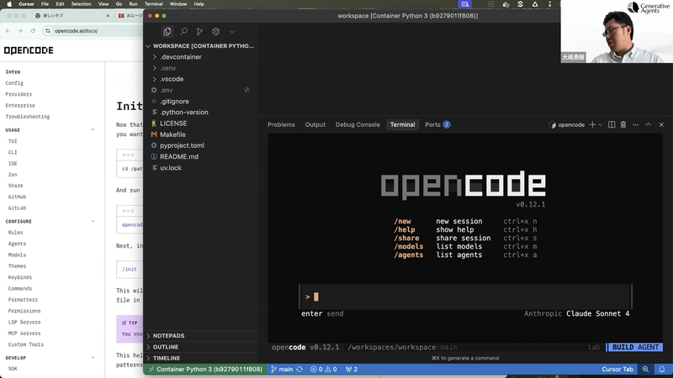This screenshot has width=673, height=378.
Task: Open the new terminal profile dropdown arrow
Action: tap(601, 124)
